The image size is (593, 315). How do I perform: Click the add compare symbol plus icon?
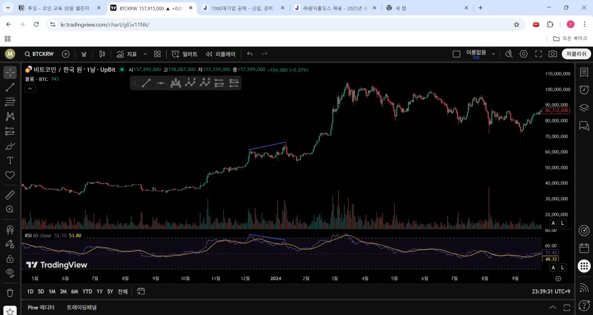66,54
